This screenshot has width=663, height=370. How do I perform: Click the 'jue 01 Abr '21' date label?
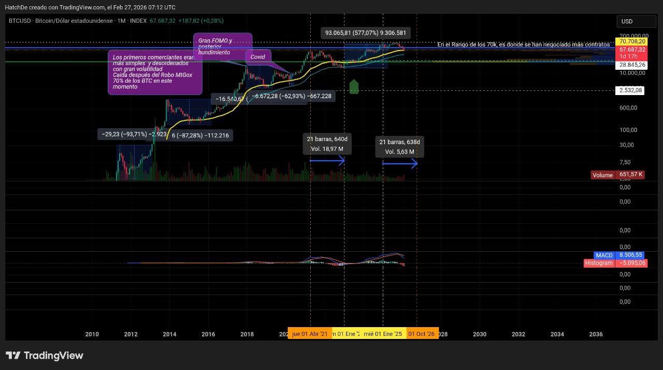coord(309,334)
